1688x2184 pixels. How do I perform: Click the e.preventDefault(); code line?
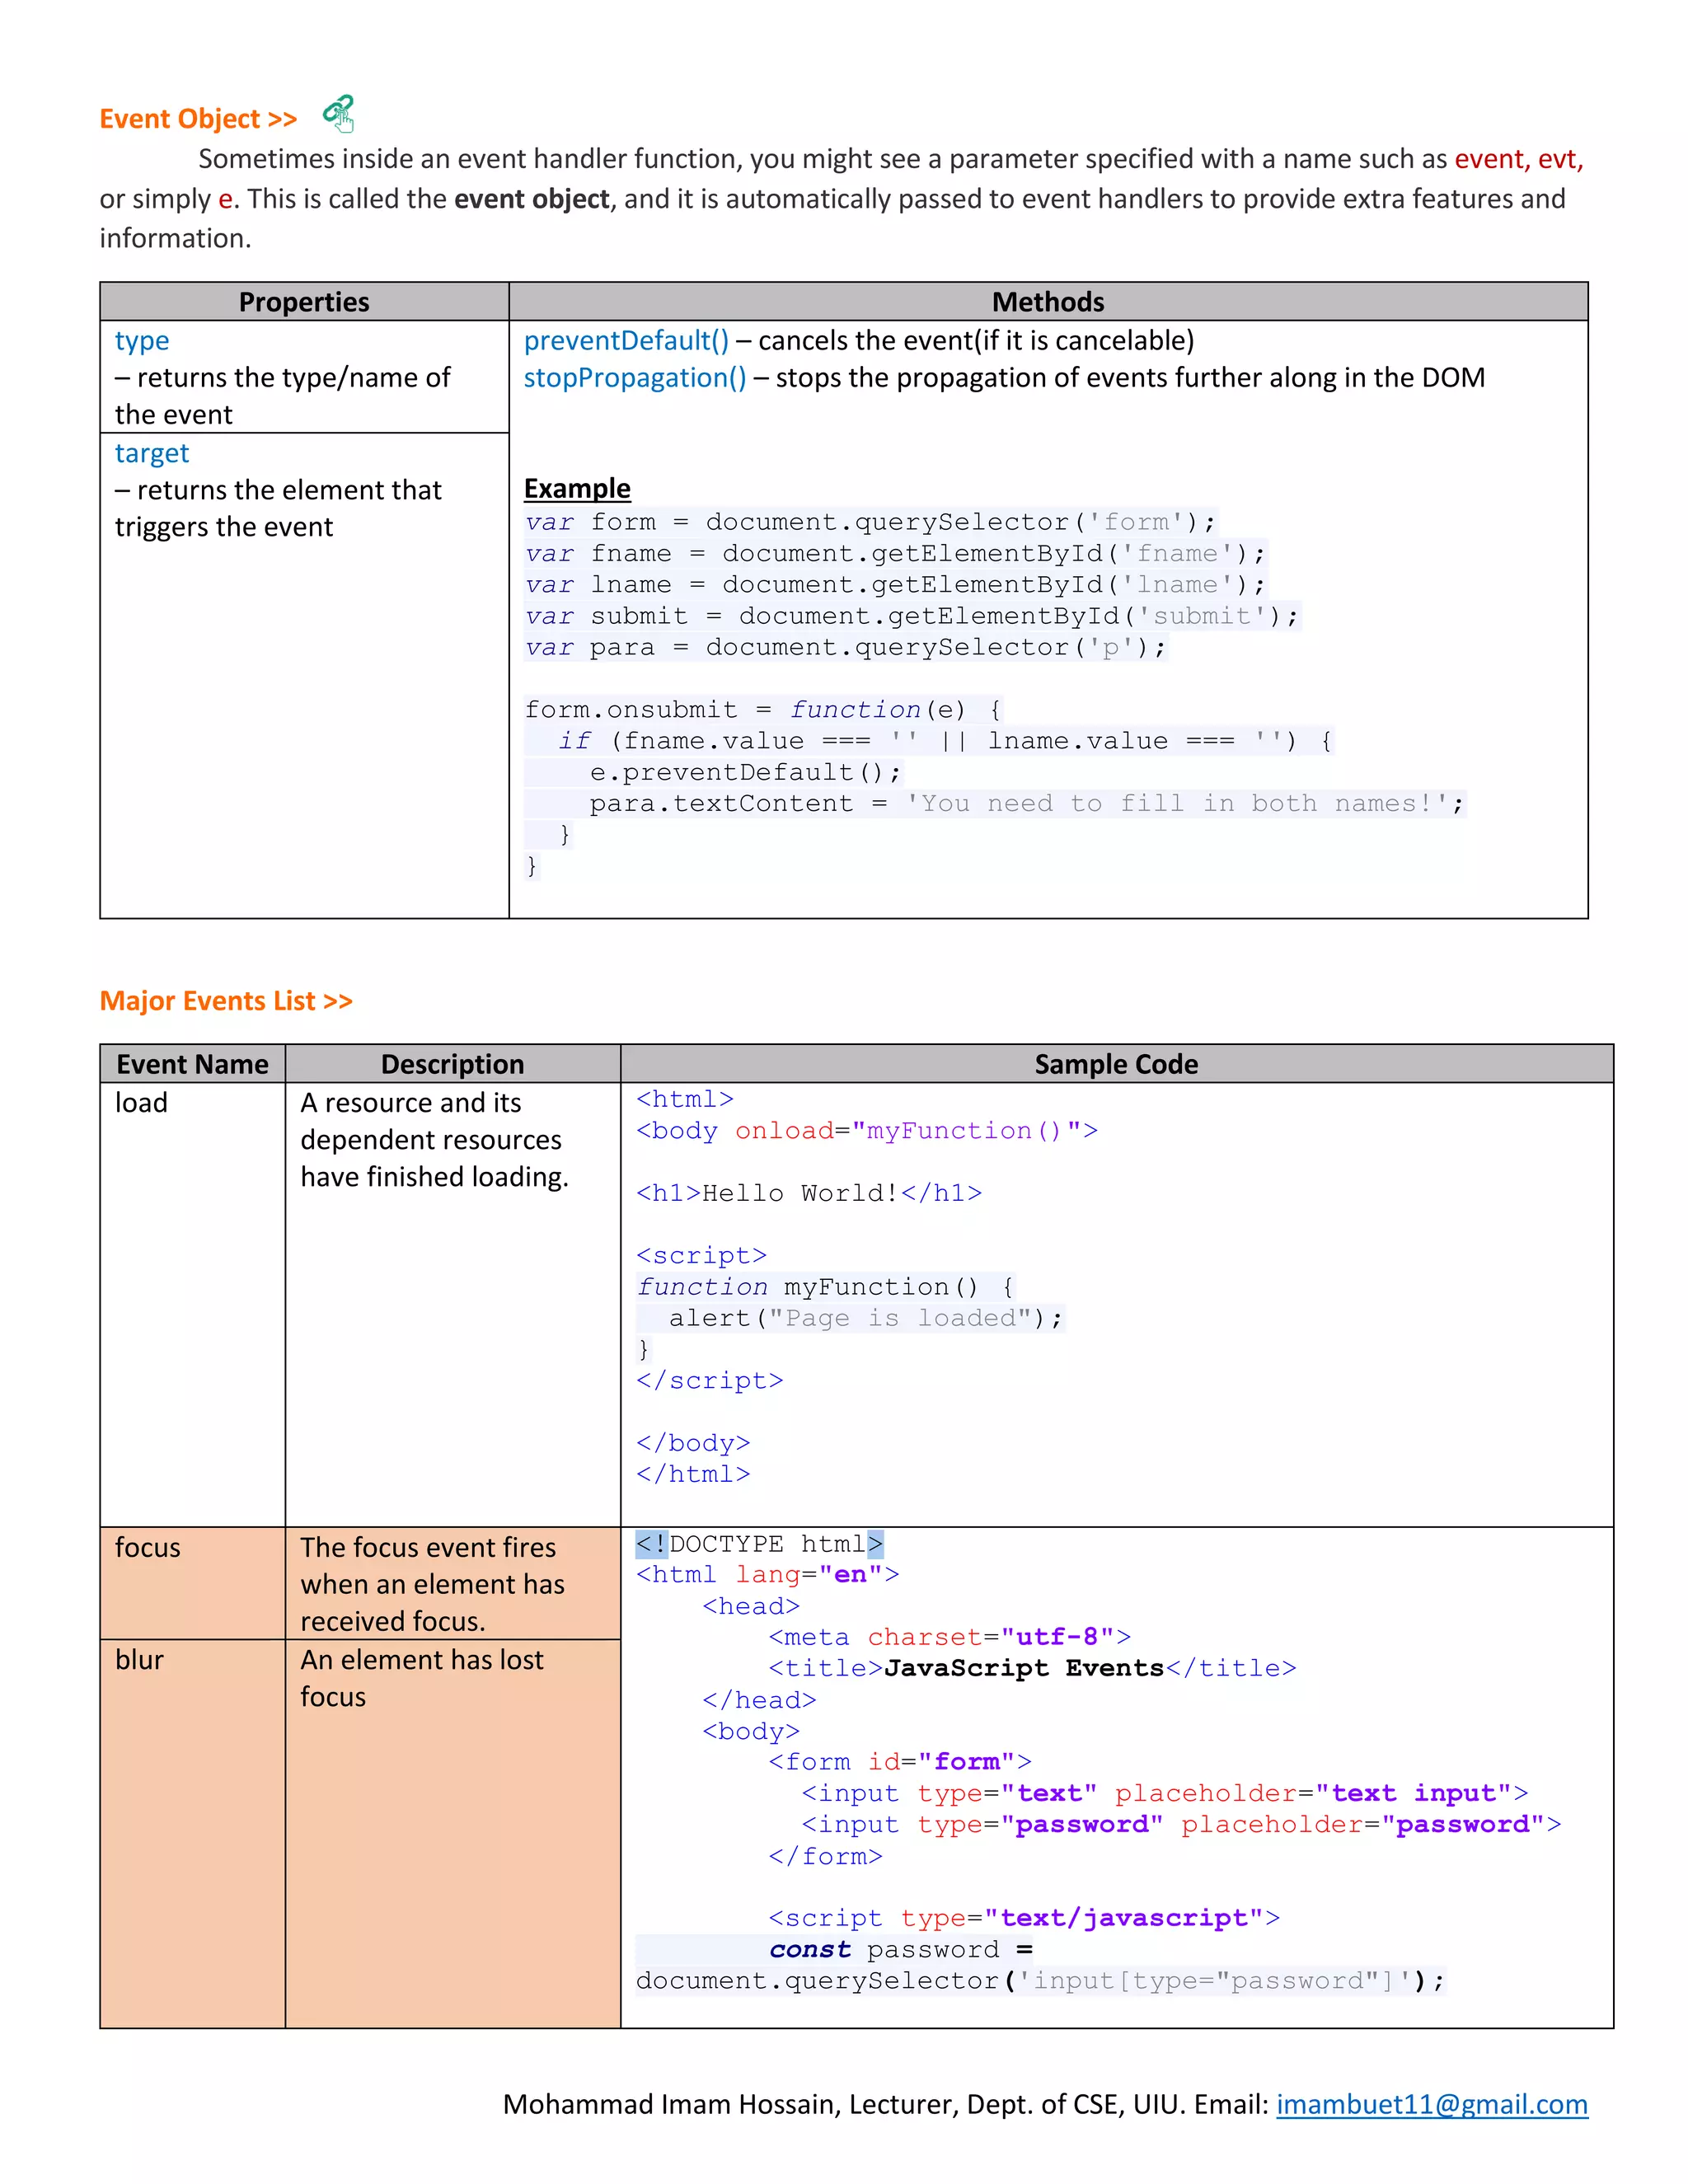coord(744,772)
